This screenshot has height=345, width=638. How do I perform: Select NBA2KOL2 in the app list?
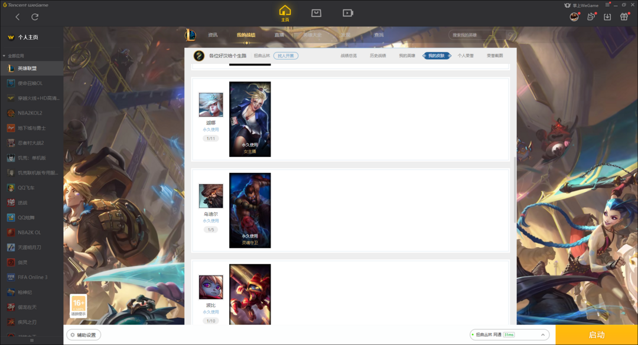[x=32, y=113]
